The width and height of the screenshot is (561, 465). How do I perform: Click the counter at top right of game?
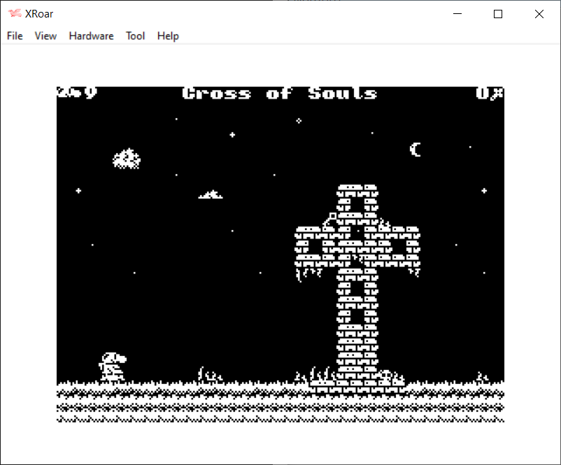(x=490, y=94)
